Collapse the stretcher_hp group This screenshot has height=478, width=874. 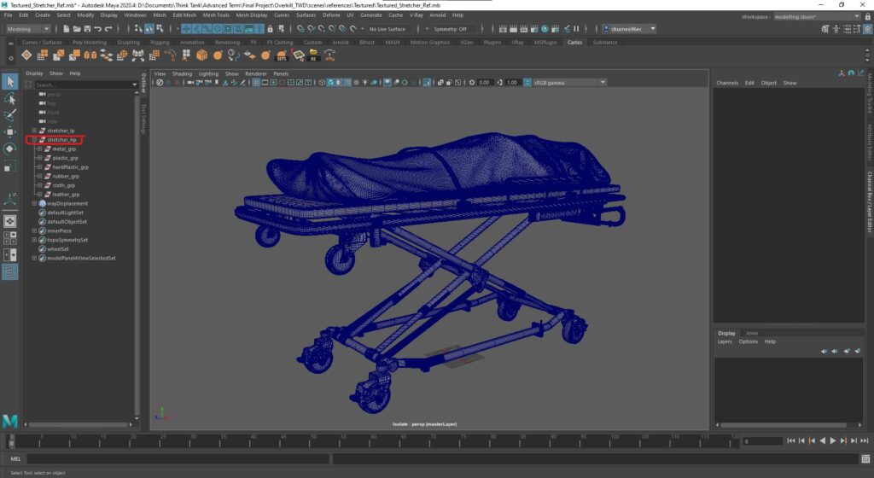(34, 140)
